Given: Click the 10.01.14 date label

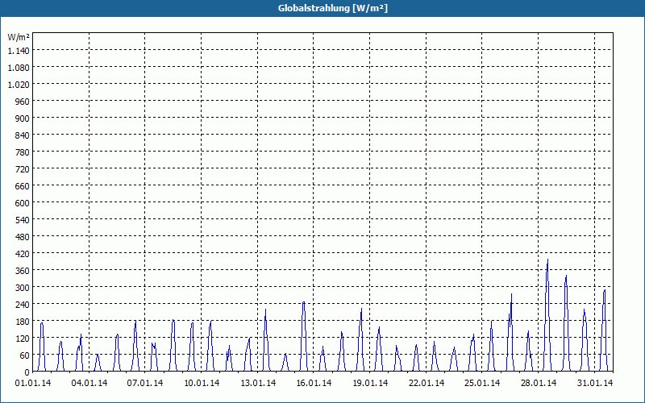Looking at the screenshot, I should tap(202, 383).
